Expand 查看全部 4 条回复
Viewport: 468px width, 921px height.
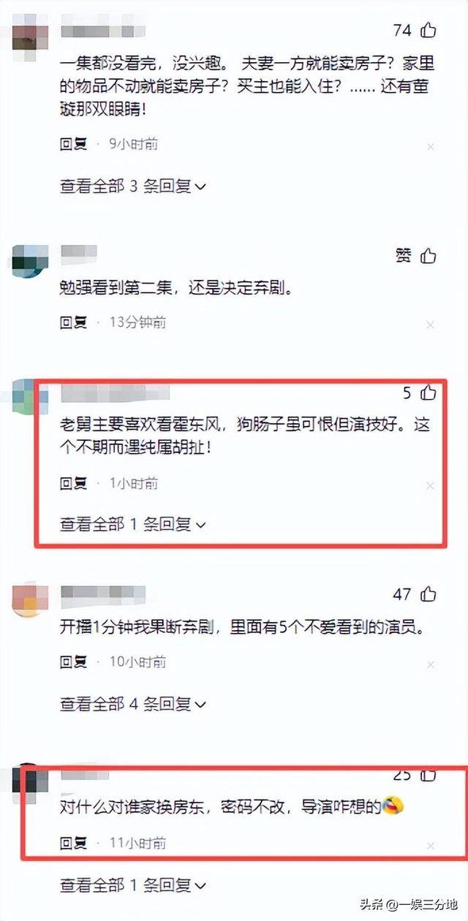tap(133, 705)
